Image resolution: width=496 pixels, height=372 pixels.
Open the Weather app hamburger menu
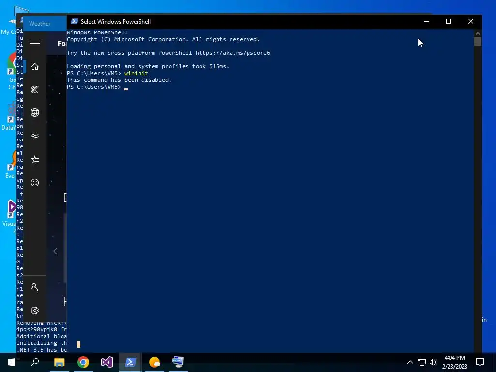click(x=35, y=43)
